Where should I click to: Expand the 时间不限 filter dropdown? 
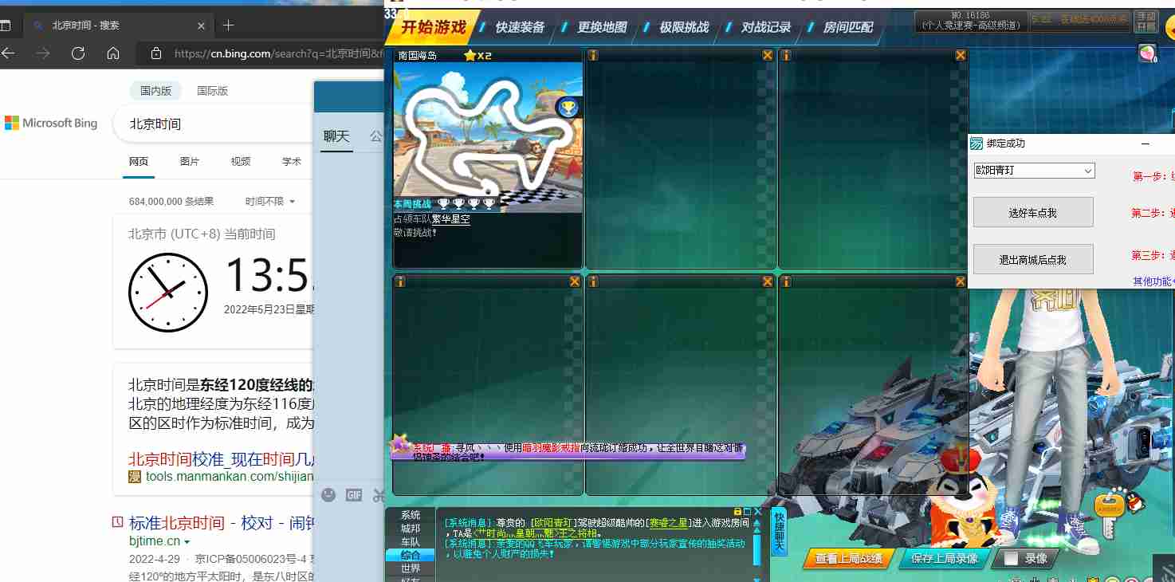(x=270, y=202)
